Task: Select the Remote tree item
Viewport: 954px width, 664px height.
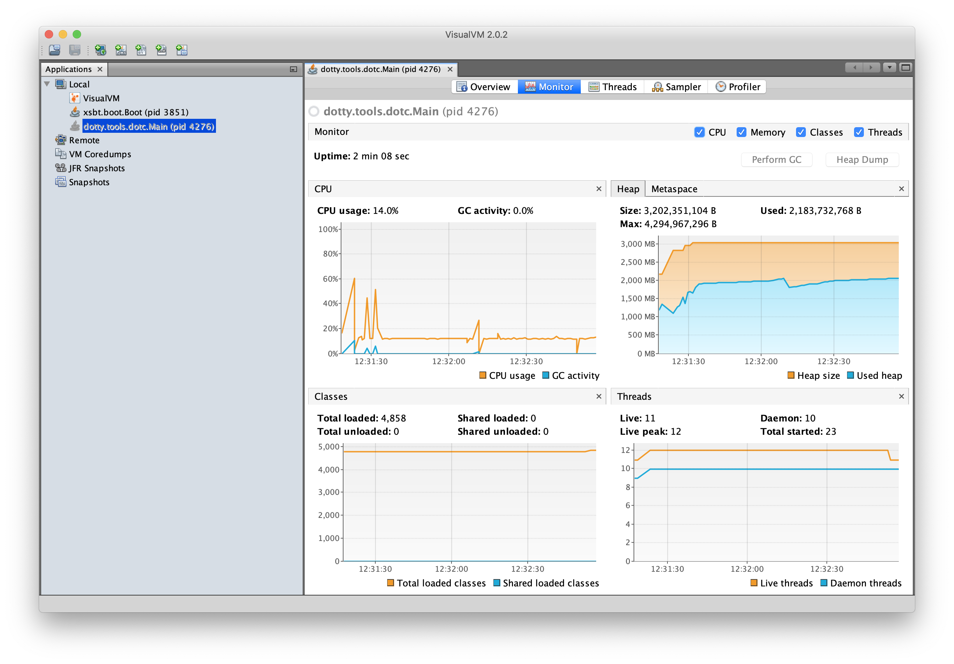Action: pyautogui.click(x=84, y=140)
